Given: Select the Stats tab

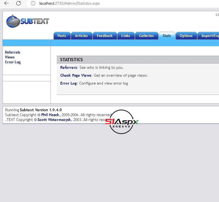Looking at the screenshot, I should click(x=167, y=36).
